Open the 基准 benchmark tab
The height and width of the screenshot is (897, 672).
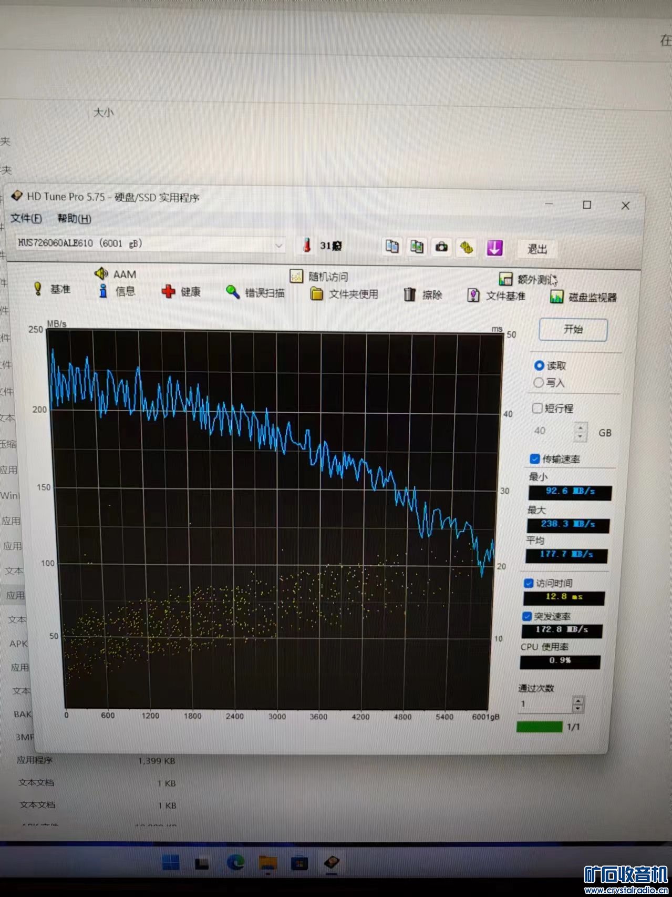[x=52, y=289]
